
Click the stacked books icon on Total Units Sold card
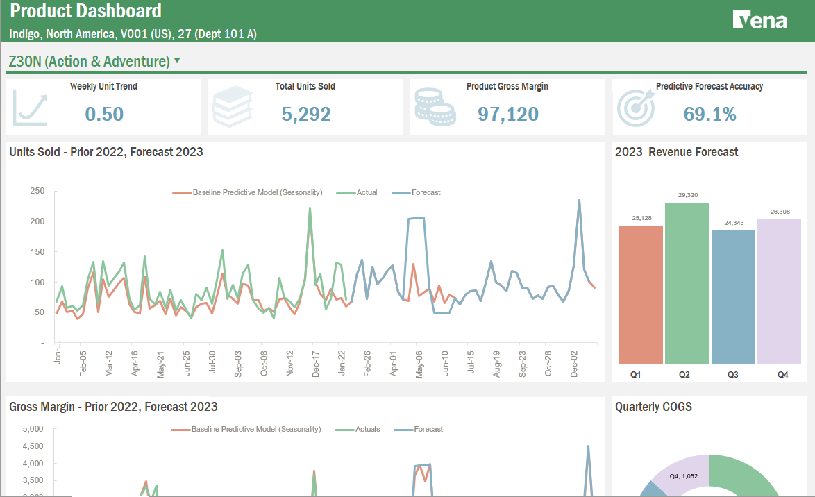tap(233, 106)
